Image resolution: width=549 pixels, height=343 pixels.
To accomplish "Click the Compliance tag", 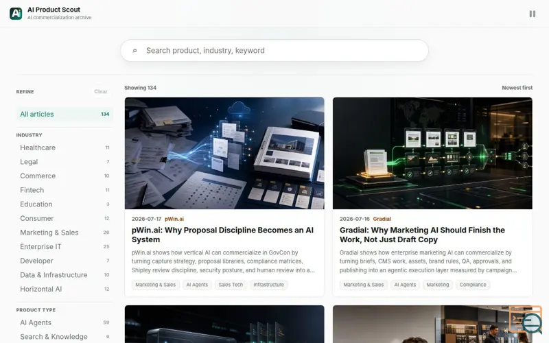I will coord(473,285).
